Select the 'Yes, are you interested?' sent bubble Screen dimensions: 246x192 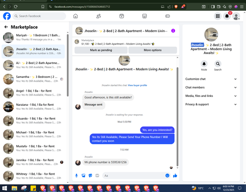pos(157,130)
